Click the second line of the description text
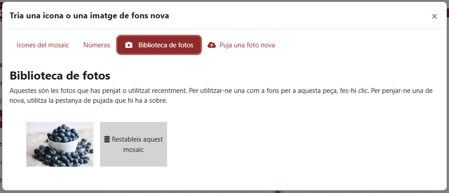 pos(88,101)
